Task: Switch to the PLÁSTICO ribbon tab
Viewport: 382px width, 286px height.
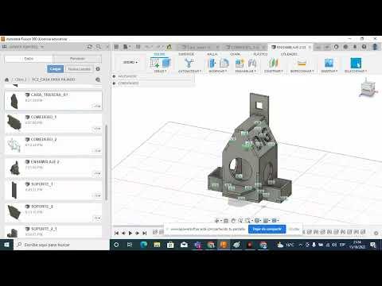Action: [x=260, y=54]
